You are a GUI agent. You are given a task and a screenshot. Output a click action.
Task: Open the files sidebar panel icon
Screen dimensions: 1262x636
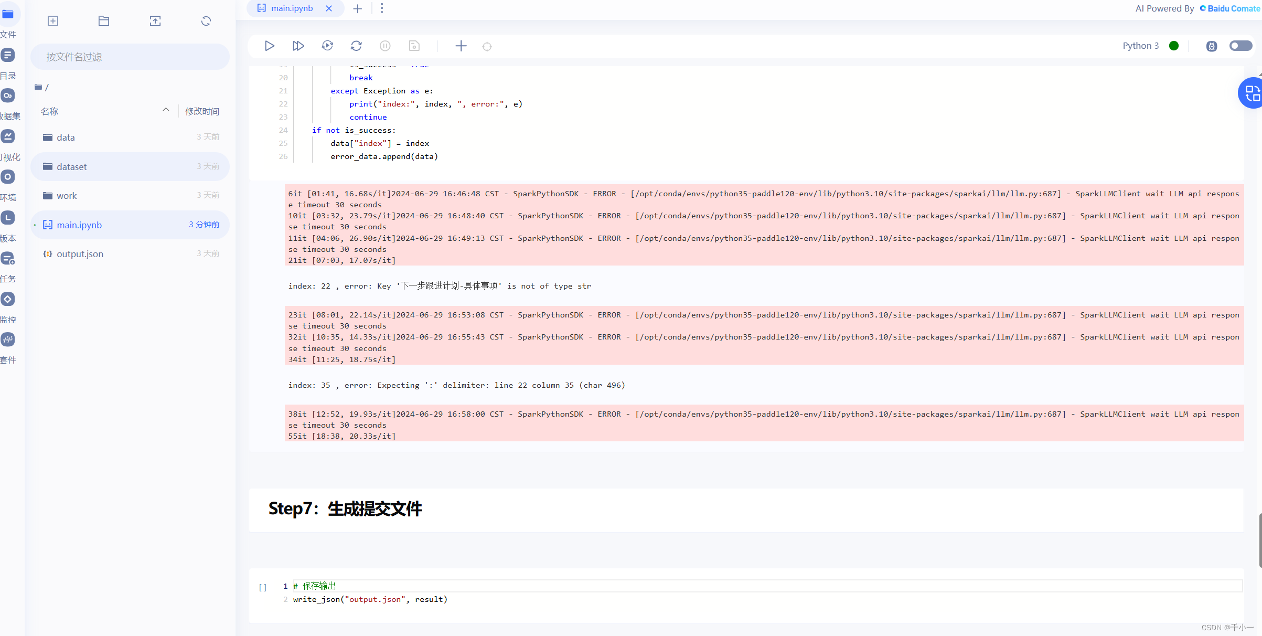(8, 14)
